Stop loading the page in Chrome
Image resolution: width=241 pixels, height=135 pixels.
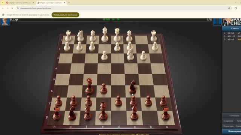[12, 8]
